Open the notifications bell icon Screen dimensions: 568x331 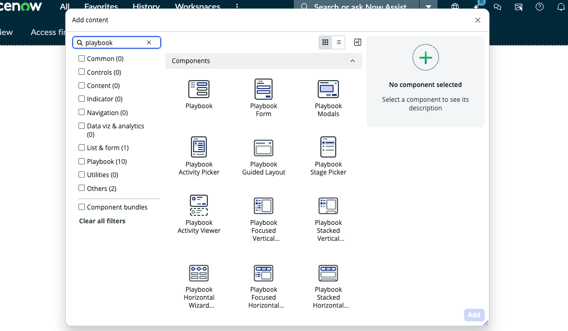(561, 7)
